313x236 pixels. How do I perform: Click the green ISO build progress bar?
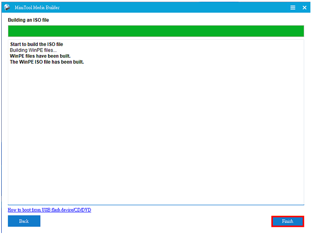156,31
